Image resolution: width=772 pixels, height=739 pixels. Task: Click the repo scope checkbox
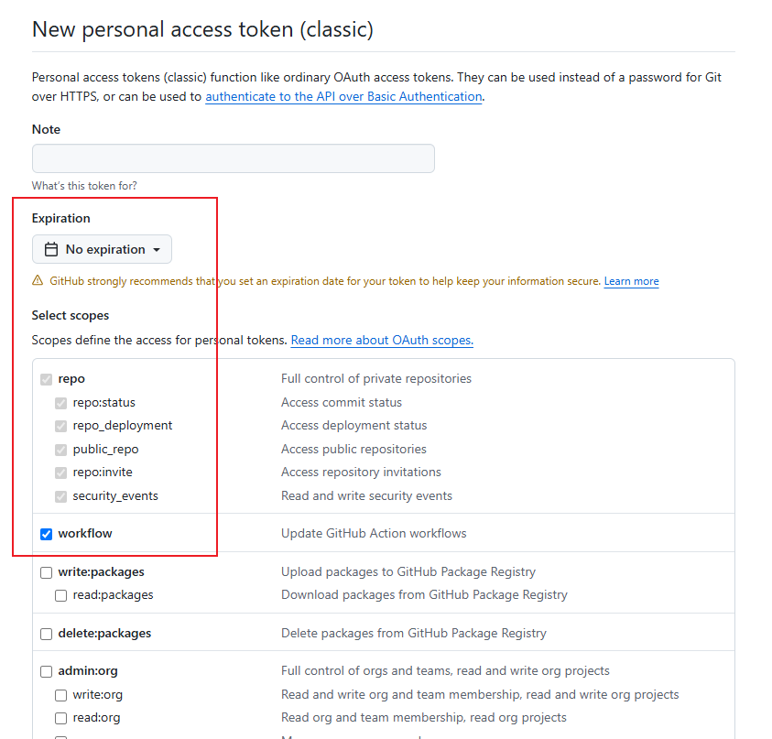47,379
